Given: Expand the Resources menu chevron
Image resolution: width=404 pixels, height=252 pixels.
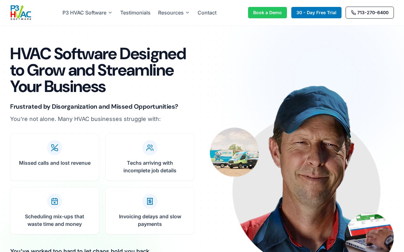Looking at the screenshot, I should click(187, 13).
